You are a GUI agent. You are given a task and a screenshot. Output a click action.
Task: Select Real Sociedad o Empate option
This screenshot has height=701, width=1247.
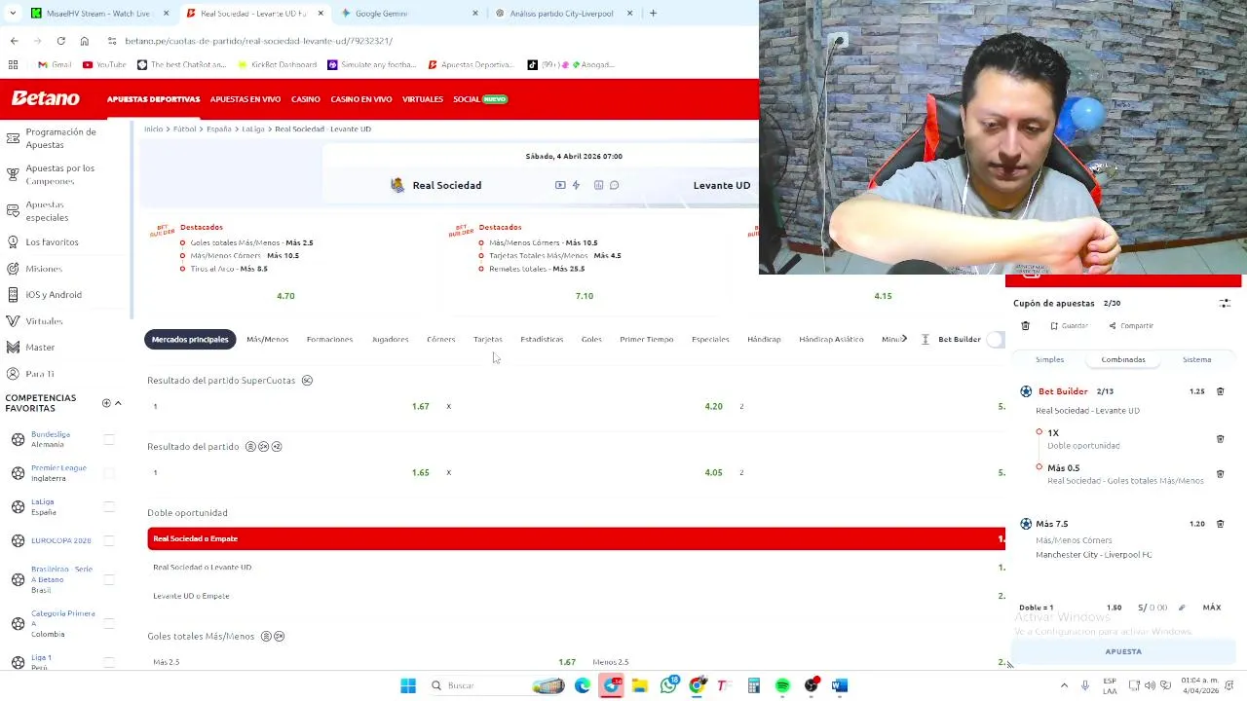(x=576, y=538)
